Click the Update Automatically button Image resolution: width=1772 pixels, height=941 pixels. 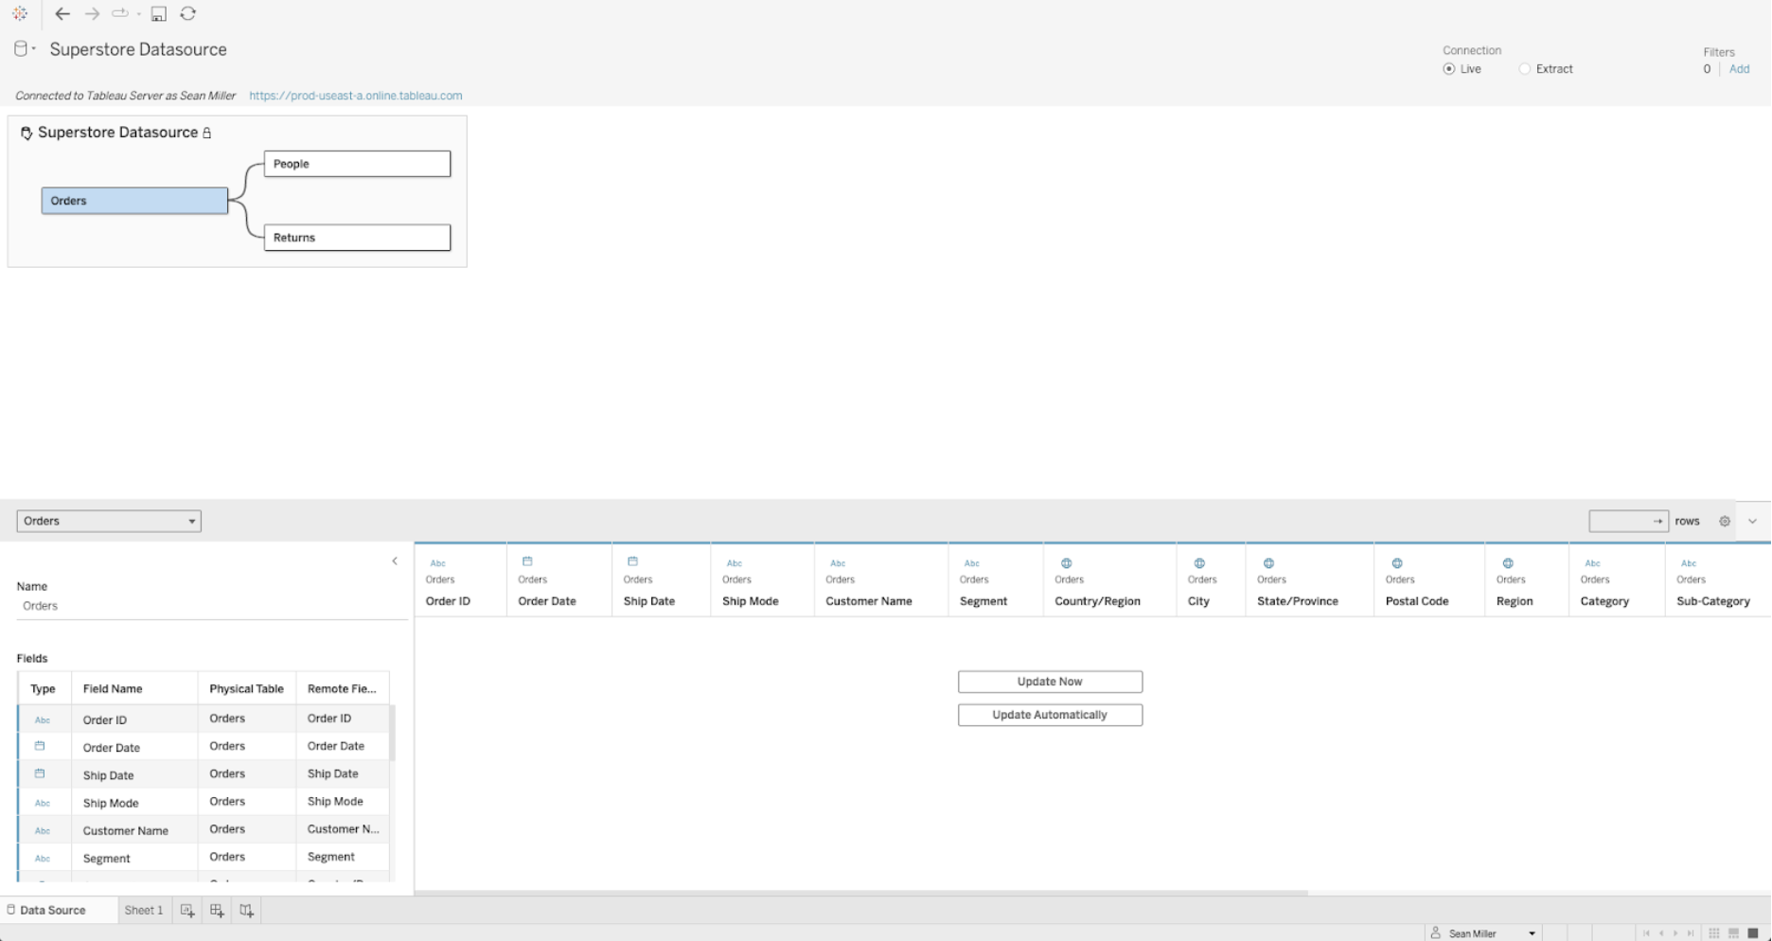(x=1050, y=715)
